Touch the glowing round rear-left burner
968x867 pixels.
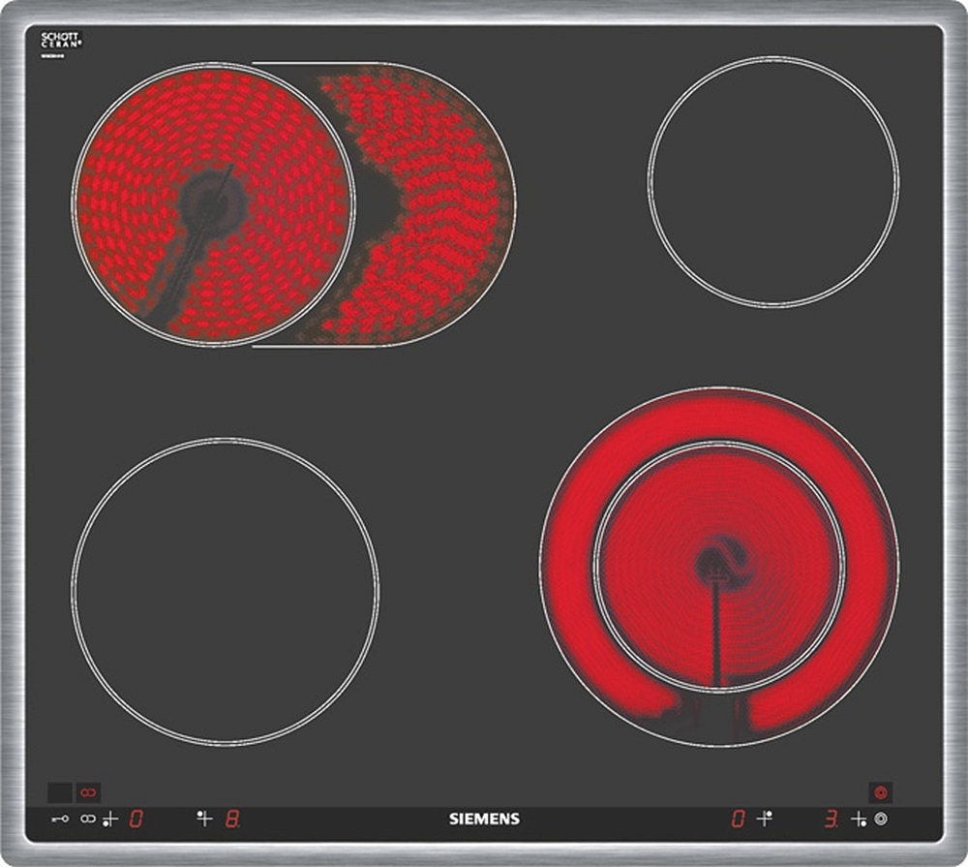(x=213, y=203)
